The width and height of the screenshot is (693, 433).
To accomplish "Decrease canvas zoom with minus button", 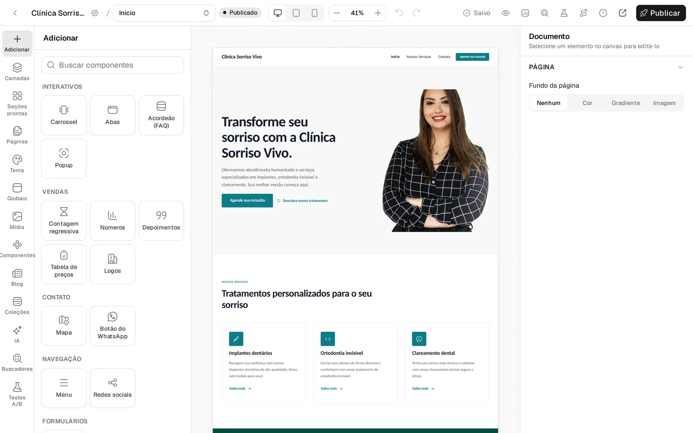I will (x=337, y=13).
